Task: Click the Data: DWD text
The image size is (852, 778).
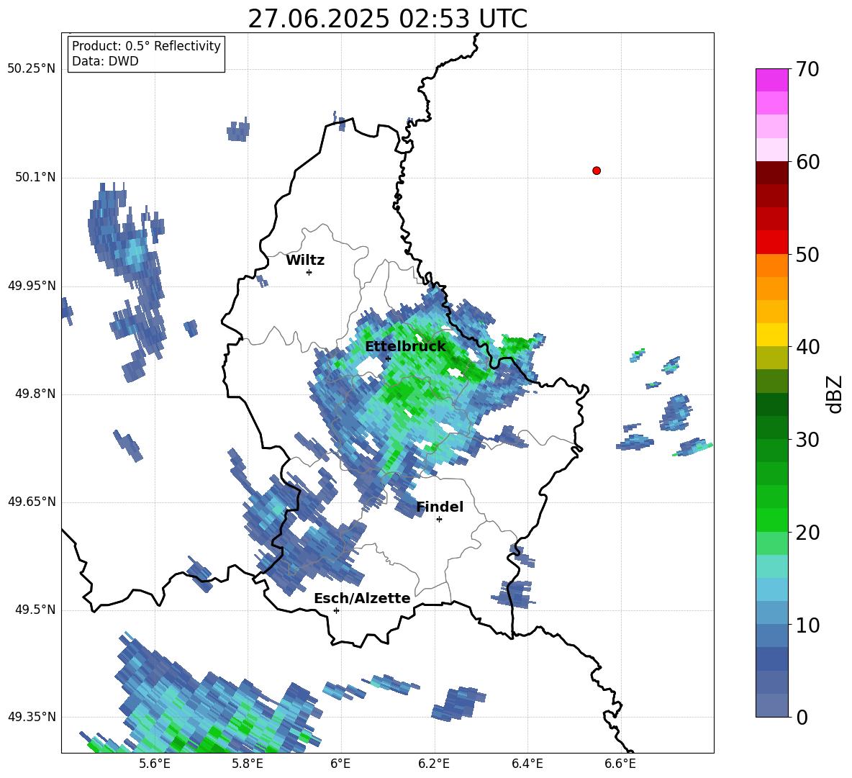Action: [x=105, y=61]
